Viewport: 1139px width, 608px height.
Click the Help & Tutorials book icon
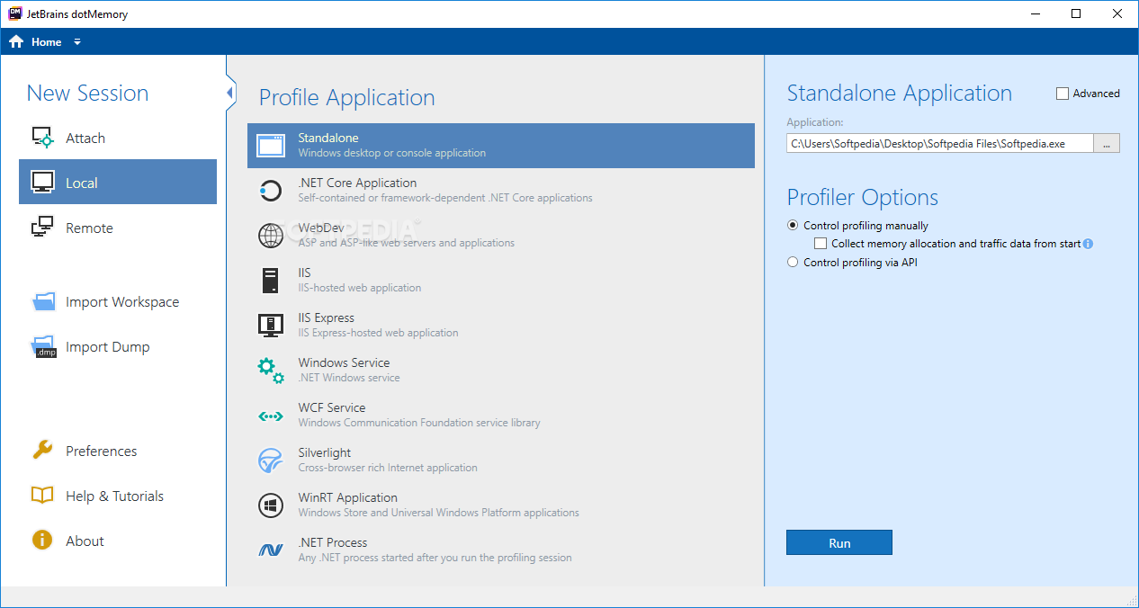tap(42, 496)
